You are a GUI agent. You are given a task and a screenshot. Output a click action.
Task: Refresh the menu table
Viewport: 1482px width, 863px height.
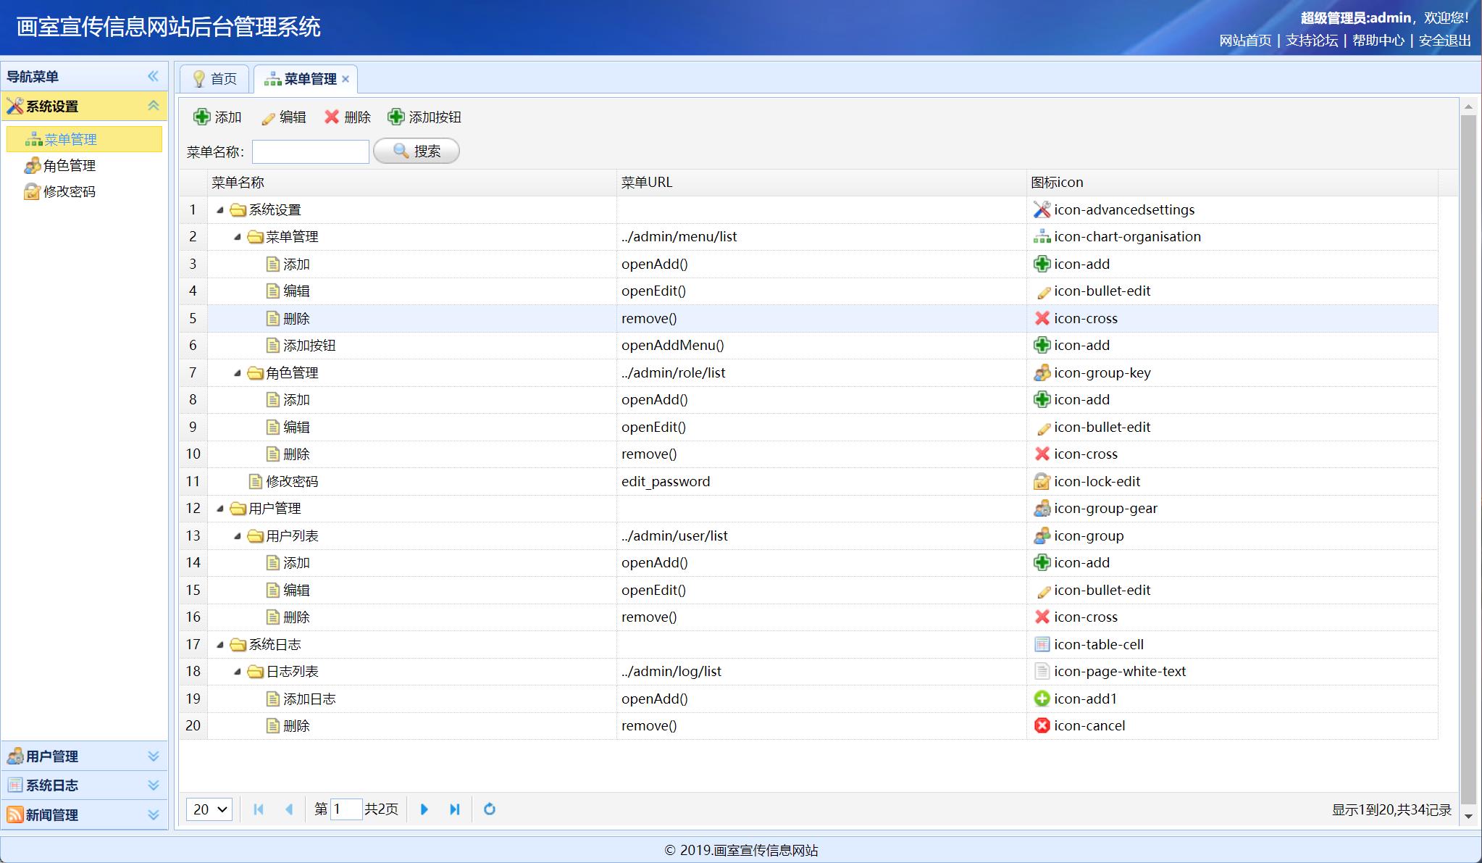tap(490, 809)
